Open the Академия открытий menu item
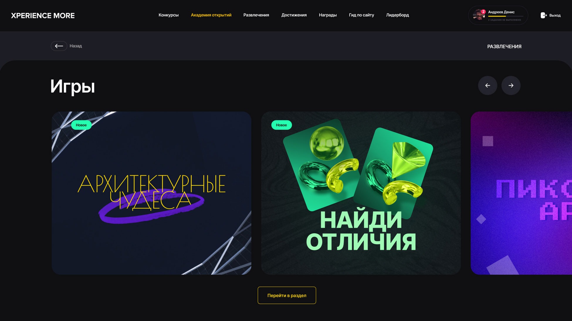The image size is (572, 321). click(x=211, y=15)
